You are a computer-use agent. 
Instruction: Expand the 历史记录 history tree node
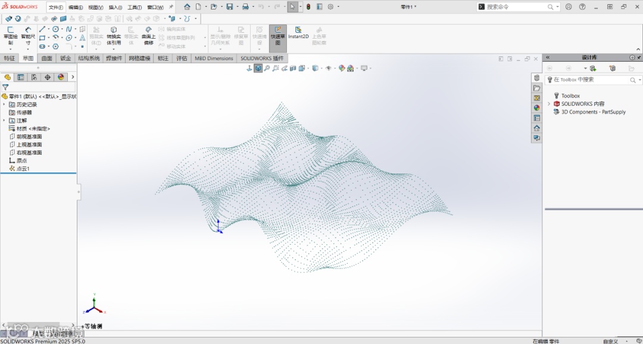(4, 104)
